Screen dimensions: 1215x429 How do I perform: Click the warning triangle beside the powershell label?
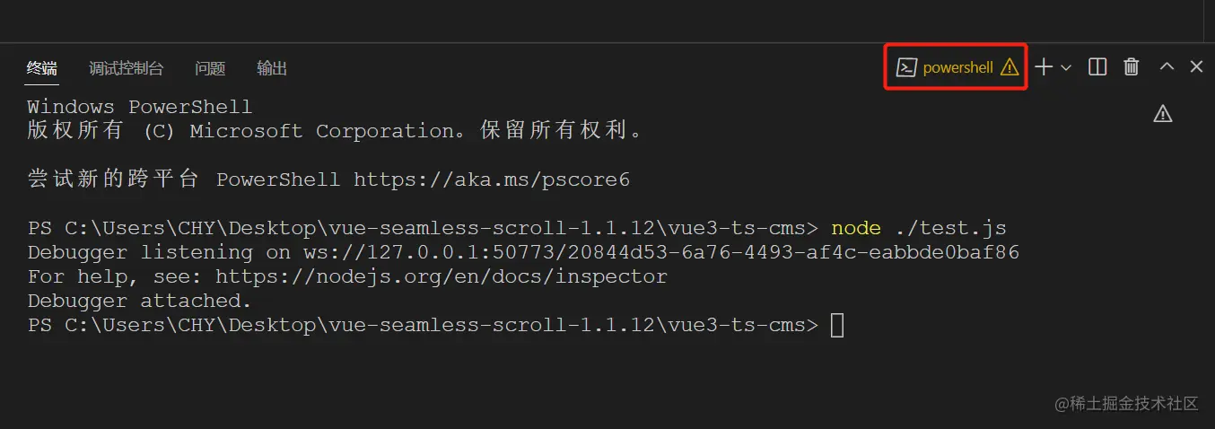pos(1010,67)
